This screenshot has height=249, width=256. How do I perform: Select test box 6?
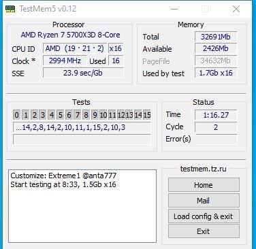pyautogui.click(x=69, y=115)
